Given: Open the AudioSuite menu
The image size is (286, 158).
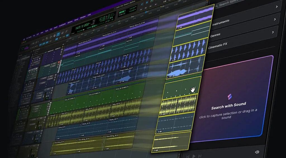Looking at the screenshot, I should click(62, 24).
